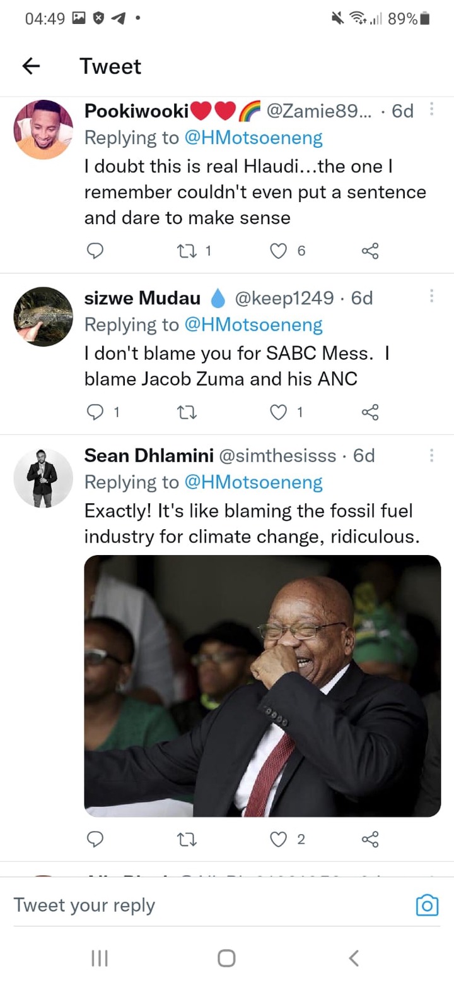The image size is (454, 985).
Task: Tap the Tweet your reply field
Action: tap(208, 905)
